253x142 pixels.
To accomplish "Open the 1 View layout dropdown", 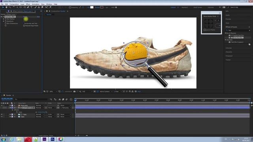I will [118, 92].
